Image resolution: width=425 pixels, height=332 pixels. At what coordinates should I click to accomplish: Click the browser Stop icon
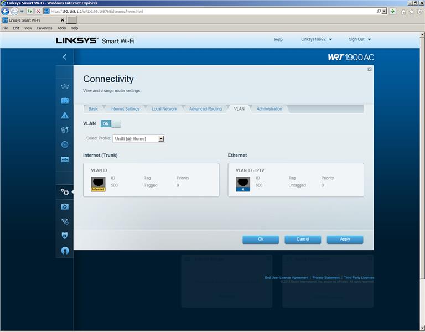pos(38,12)
